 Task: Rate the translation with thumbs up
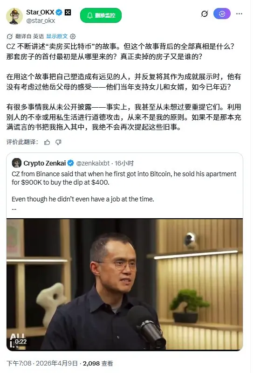47,142
